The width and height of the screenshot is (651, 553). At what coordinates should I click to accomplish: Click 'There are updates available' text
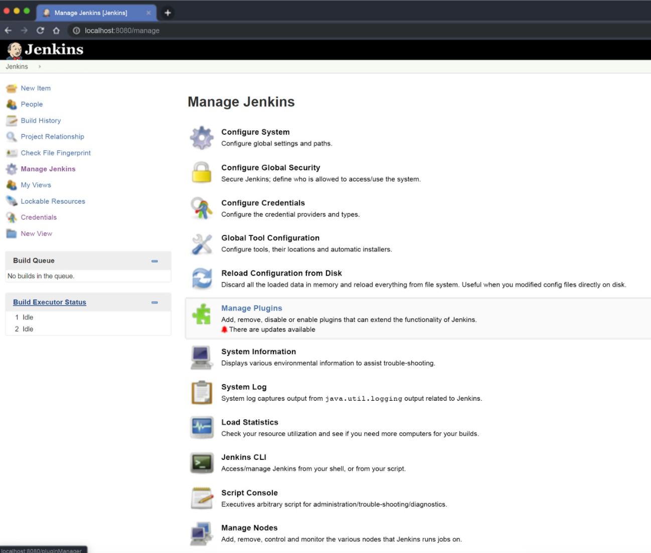(x=272, y=330)
